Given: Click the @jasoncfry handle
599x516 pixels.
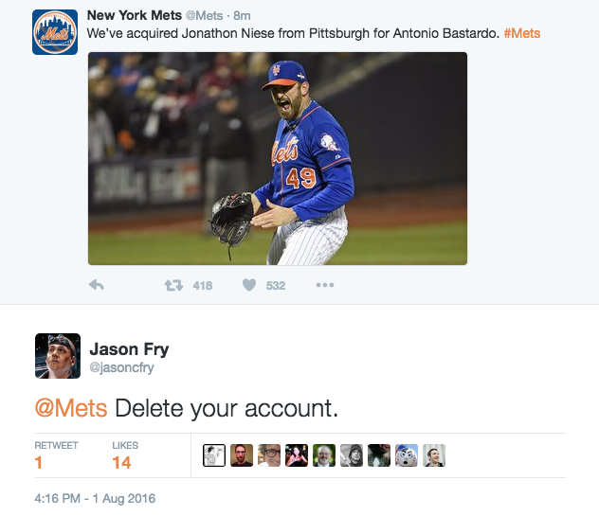Looking at the screenshot, I should (x=121, y=368).
